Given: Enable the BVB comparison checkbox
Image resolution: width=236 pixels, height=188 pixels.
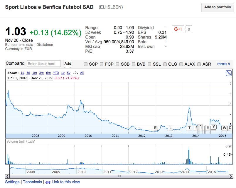Looking at the screenshot, I should pos(134,64).
